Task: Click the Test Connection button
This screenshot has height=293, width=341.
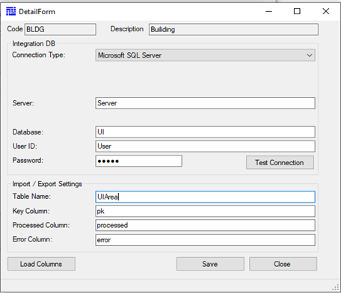Action: click(x=280, y=162)
